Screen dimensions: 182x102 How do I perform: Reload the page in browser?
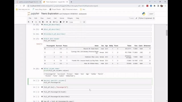click(24, 6)
